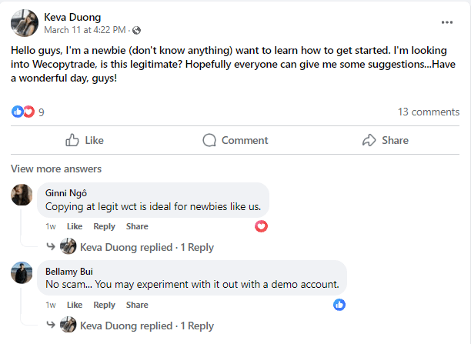471x344 pixels.
Task: Toggle Like on Ginni Ngô's comment
Action: (75, 226)
